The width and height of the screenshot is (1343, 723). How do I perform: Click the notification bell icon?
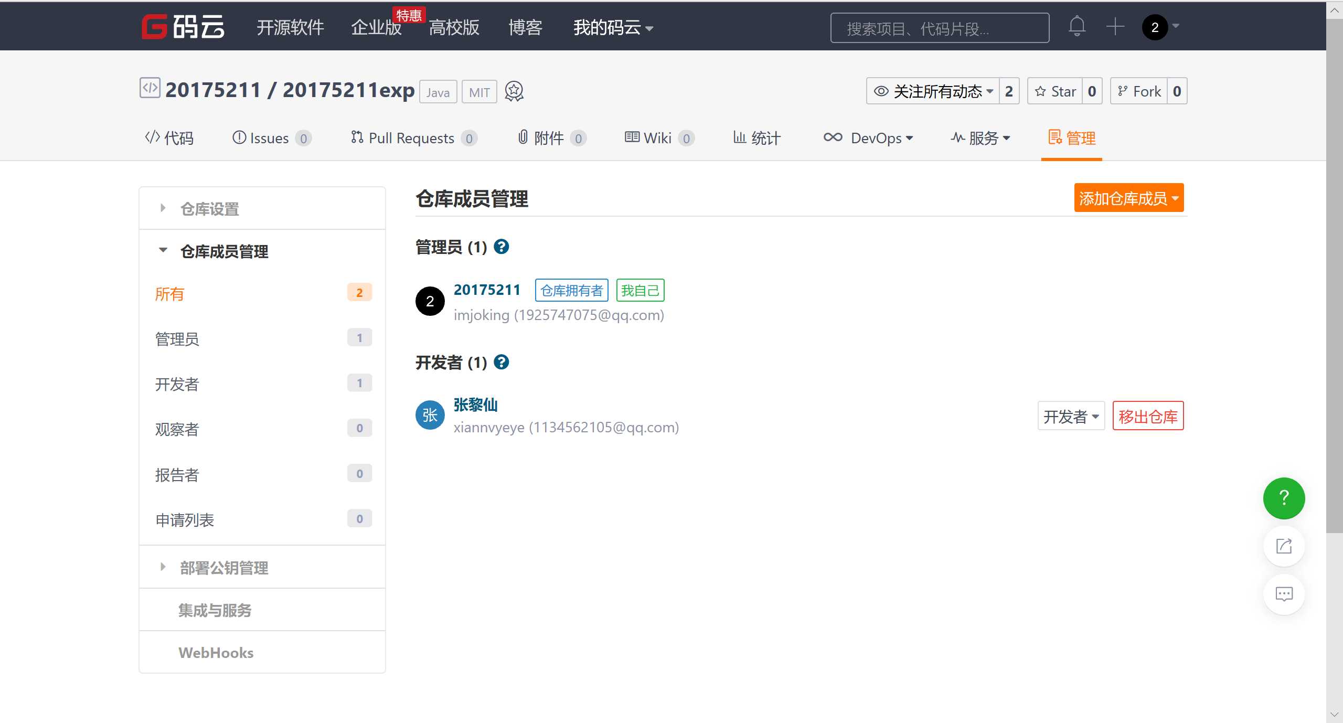click(x=1076, y=26)
